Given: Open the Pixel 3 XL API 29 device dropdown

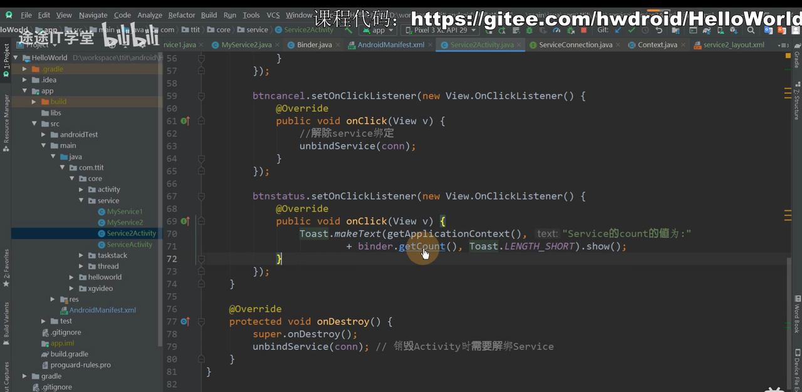Looking at the screenshot, I should point(440,29).
